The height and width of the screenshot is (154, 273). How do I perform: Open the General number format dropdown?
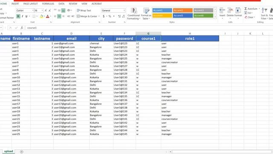pos(124,10)
